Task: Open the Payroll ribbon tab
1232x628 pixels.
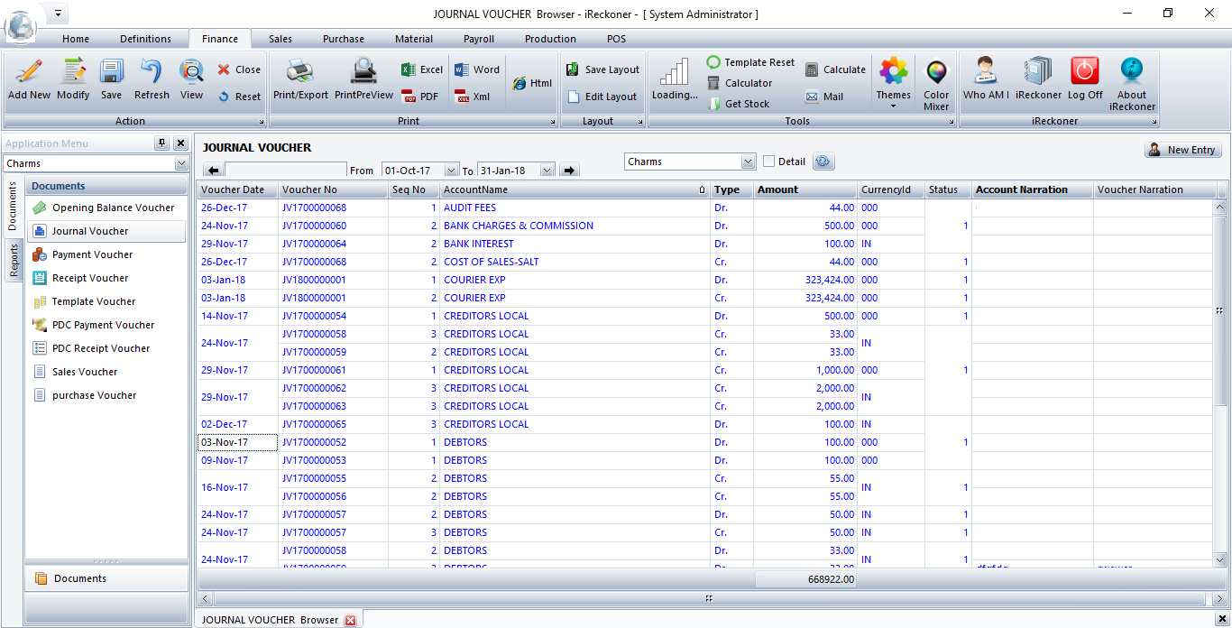Action: (x=478, y=39)
